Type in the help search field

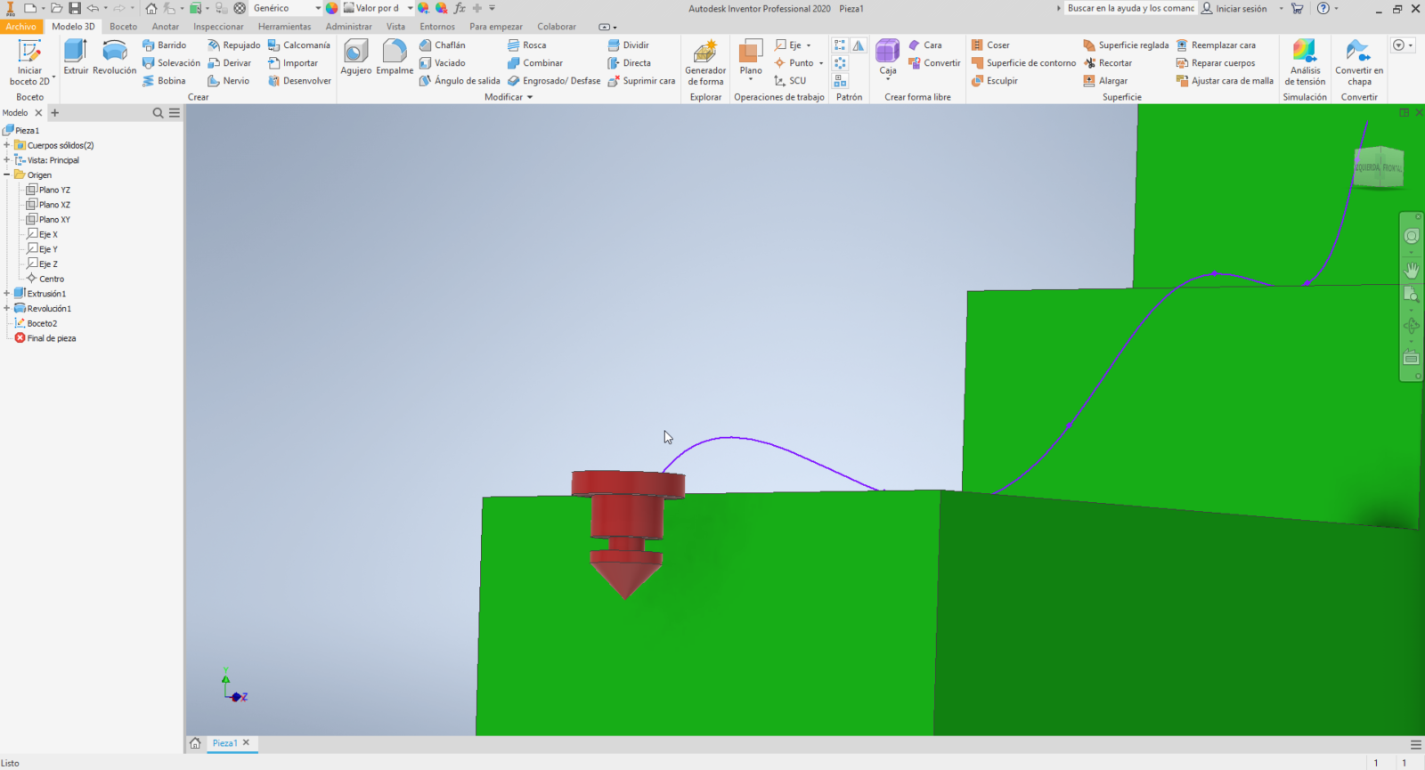(1129, 8)
